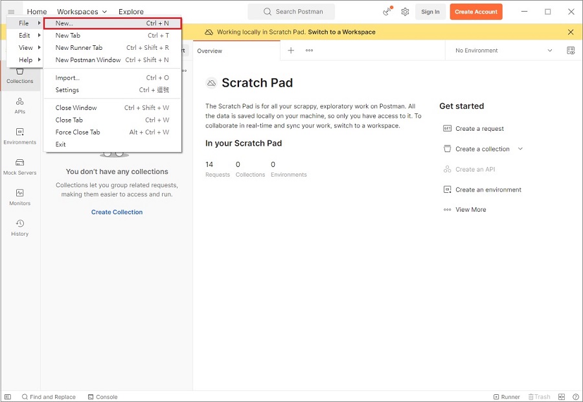Open the APIs sidebar panel
Viewport: 583px width, 402px height.
[x=19, y=105]
